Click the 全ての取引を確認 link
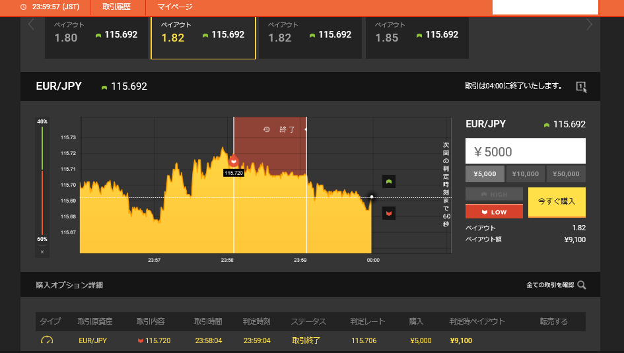The image size is (624, 353). point(549,285)
